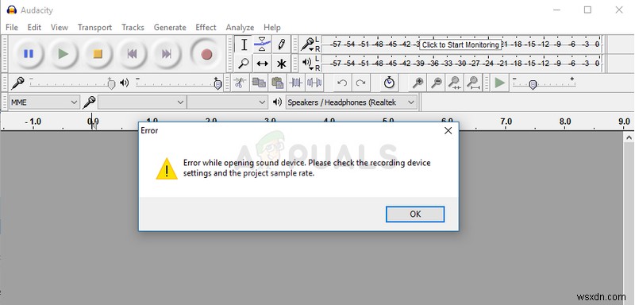The height and width of the screenshot is (305, 635).
Task: Select the Time Shift tool
Action: click(262, 64)
